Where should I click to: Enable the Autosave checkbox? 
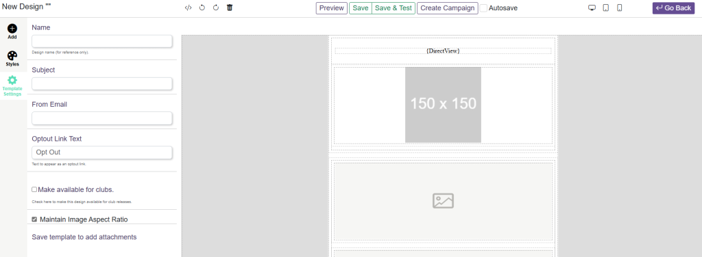[x=483, y=8]
